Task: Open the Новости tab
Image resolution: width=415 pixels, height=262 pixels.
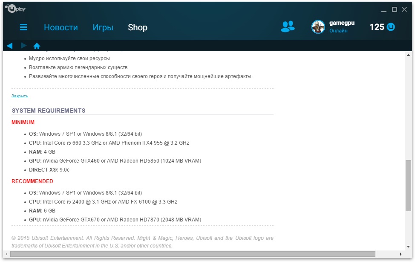Action: point(61,27)
